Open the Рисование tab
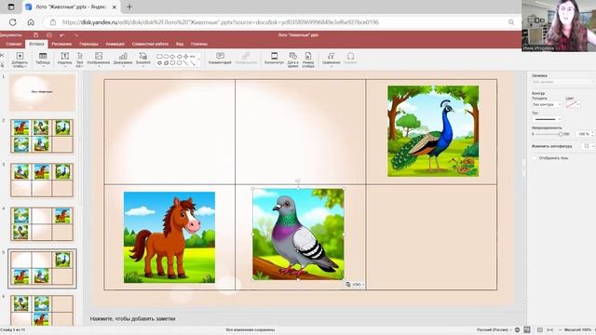596x335 pixels. tap(61, 44)
